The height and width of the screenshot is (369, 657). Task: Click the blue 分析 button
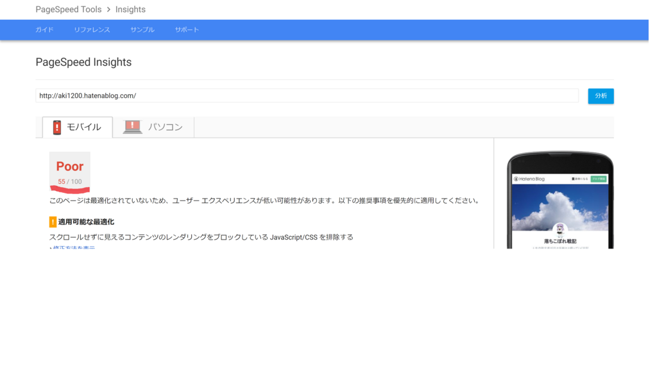(x=601, y=96)
